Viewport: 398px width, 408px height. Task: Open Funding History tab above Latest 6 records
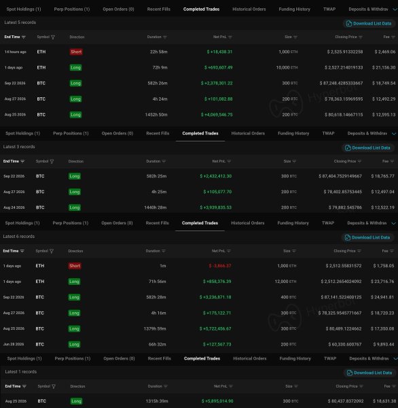293,223
